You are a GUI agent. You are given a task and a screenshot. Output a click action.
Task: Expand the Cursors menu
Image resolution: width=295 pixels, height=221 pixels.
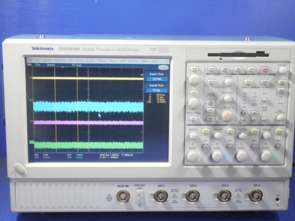[x=90, y=61]
